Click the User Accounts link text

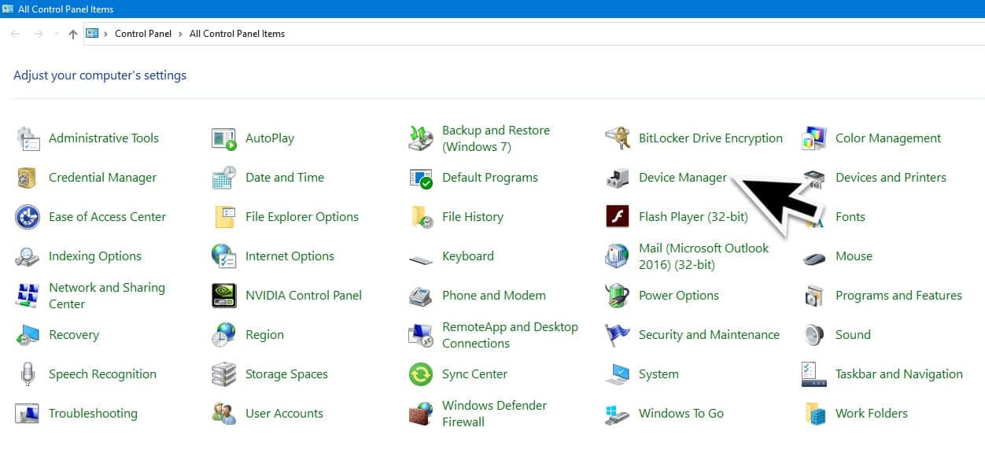284,414
